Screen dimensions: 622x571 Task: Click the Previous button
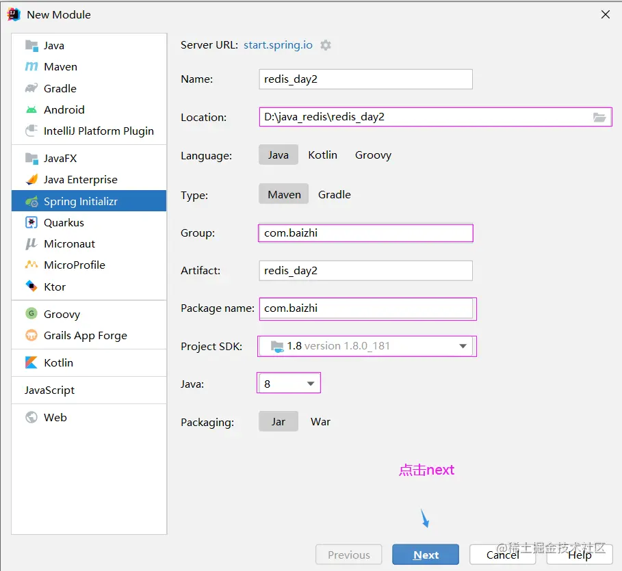[x=349, y=555]
